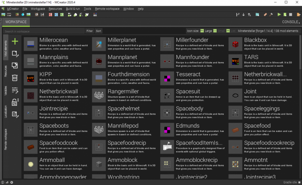Viewport: 302px width, 185px height.
Task: Select the Millerocean biome element
Action: (57, 44)
